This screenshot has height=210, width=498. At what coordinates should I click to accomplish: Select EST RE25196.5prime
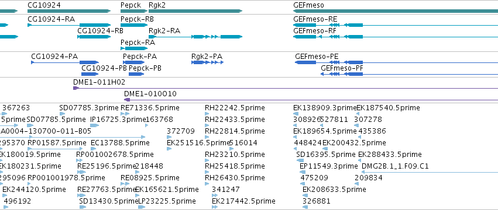(x=107, y=166)
